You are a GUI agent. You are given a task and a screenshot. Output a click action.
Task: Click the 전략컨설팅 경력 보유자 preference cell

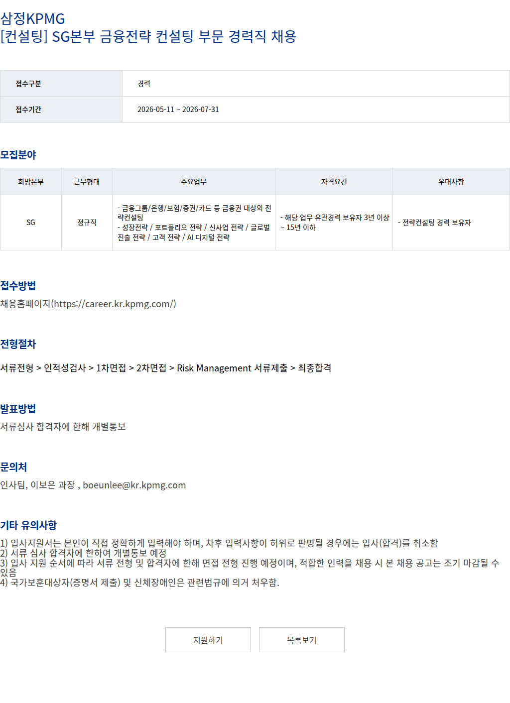[451, 223]
